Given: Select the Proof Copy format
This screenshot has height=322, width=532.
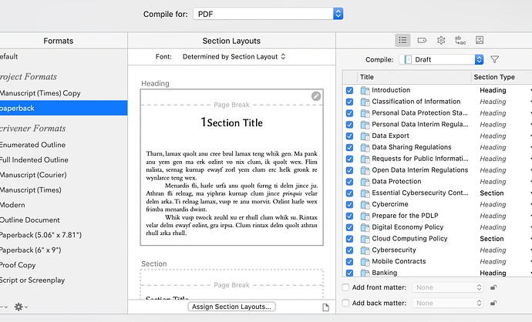Looking at the screenshot, I should coord(63,265).
